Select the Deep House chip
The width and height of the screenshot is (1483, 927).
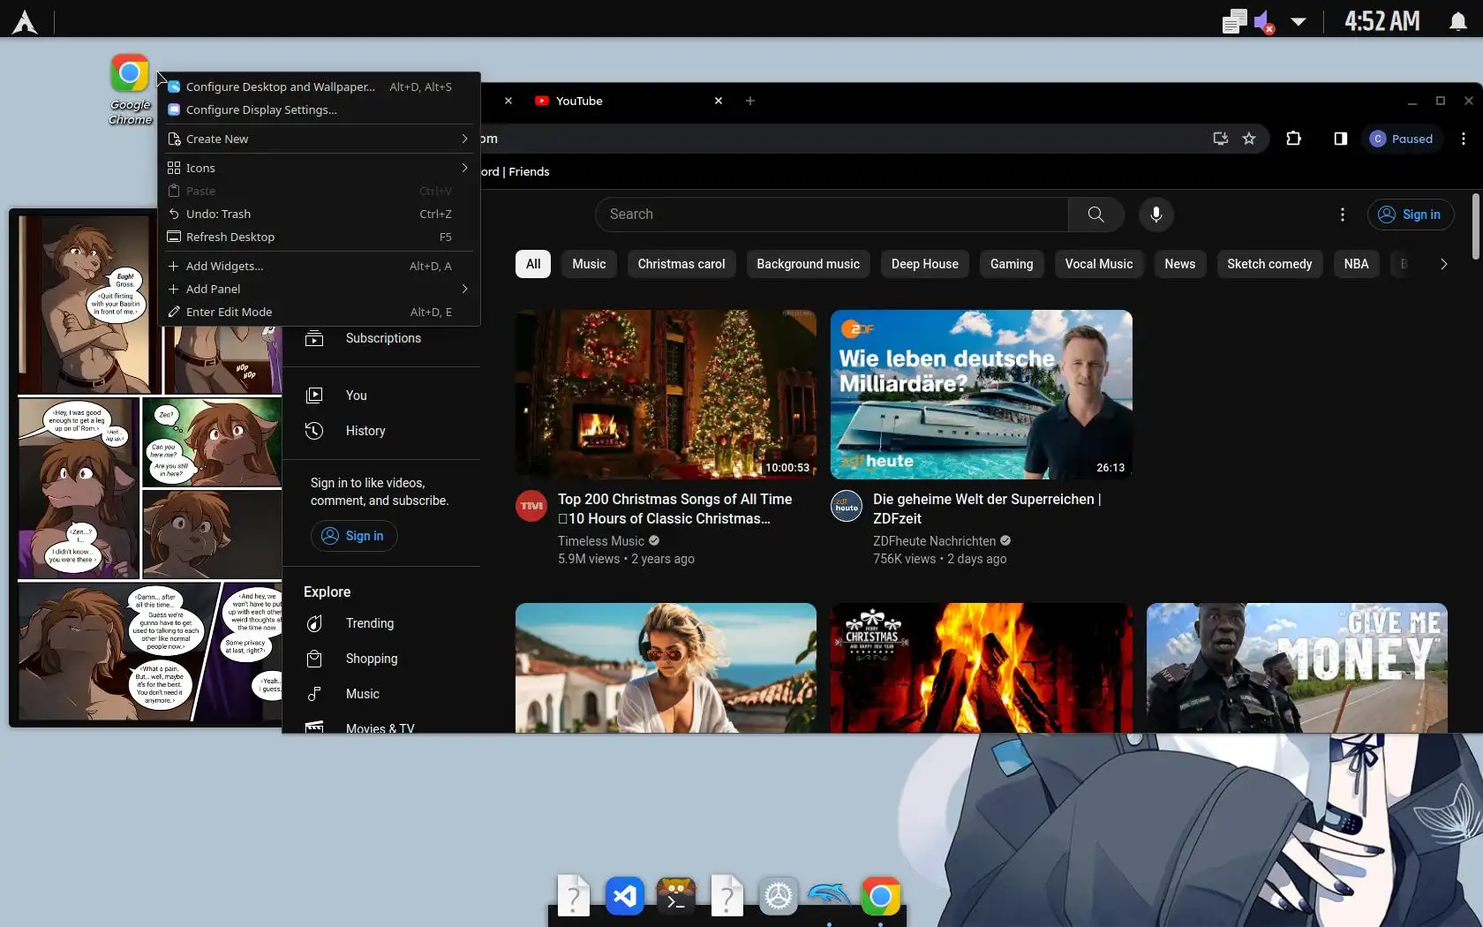(x=925, y=264)
